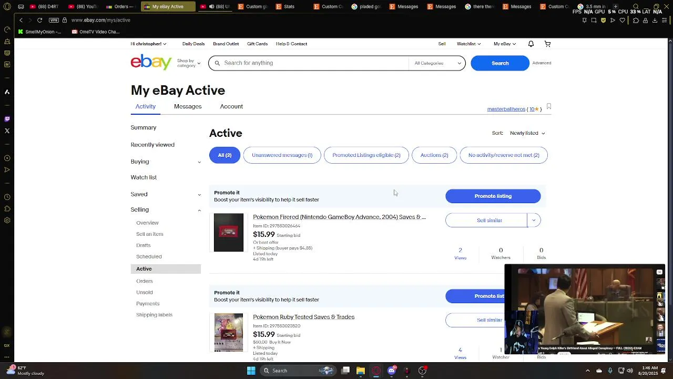This screenshot has height=379, width=673.
Task: Click the pin icon in browser toolbar
Action: pos(585,21)
